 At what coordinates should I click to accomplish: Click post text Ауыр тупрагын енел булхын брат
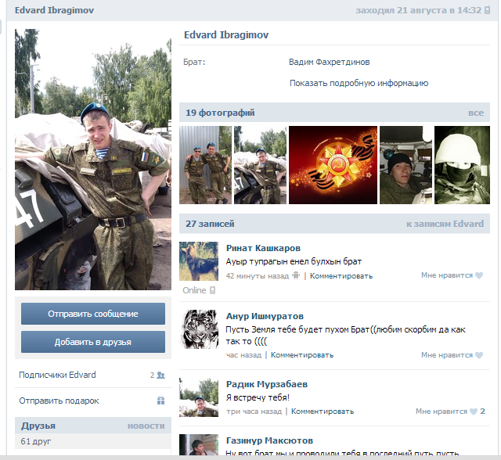tap(294, 262)
